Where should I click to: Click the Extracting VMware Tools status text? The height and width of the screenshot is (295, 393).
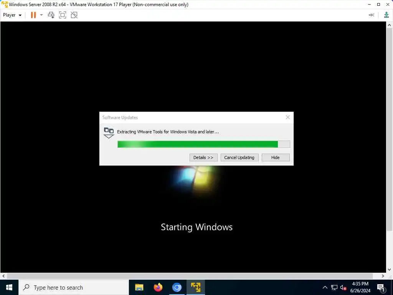pos(168,132)
